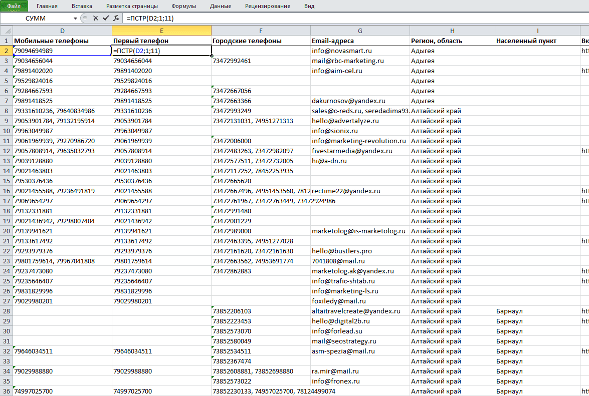Click cell D2 containing 79094694989
This screenshot has height=396, width=589.
point(62,51)
